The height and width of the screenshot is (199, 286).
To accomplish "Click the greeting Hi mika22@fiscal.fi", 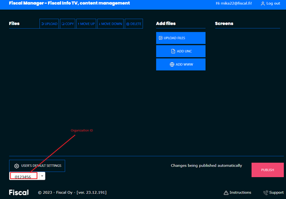I will pos(234,3).
